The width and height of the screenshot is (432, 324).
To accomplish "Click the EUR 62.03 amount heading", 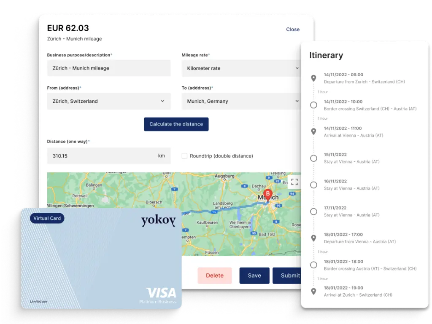I will point(68,28).
